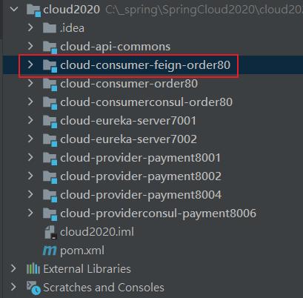Click the cloud2020.iml file icon
The image size is (303, 298).
pos(50,232)
